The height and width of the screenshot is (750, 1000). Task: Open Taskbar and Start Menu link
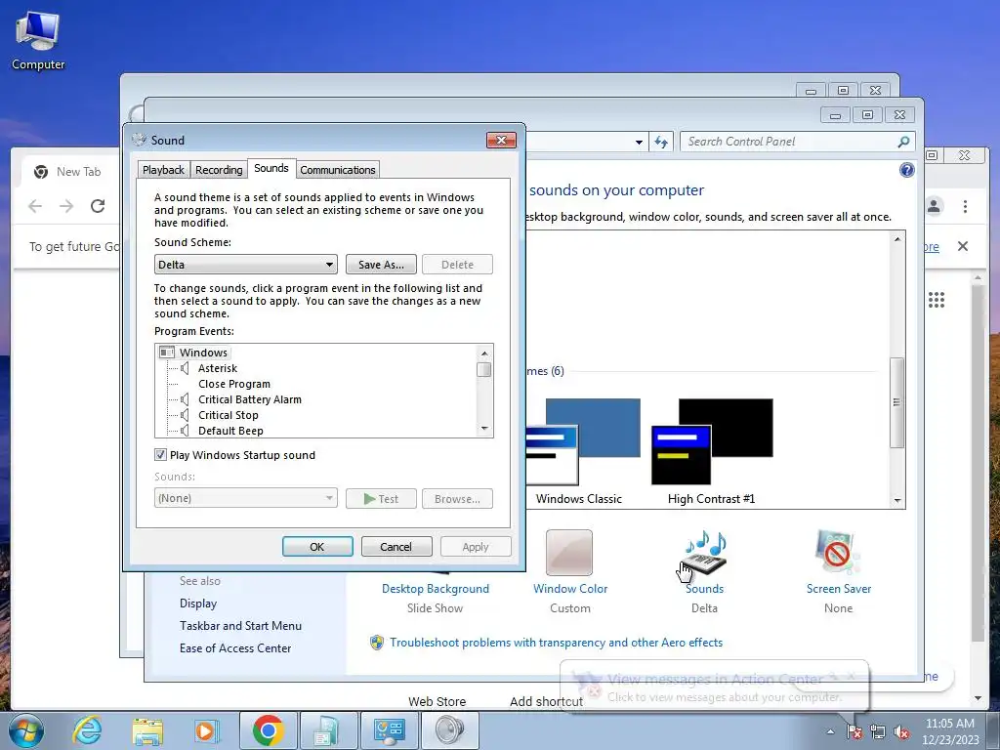click(x=240, y=626)
